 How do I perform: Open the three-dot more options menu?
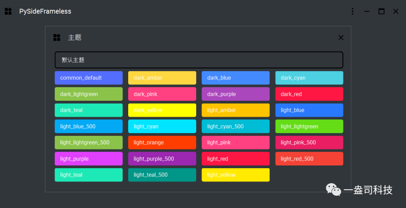(352, 11)
